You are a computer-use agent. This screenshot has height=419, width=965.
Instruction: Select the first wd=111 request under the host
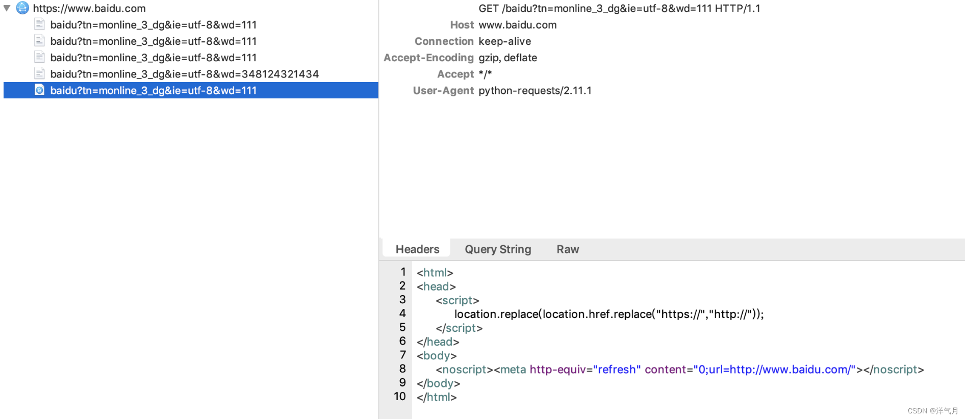pos(154,24)
